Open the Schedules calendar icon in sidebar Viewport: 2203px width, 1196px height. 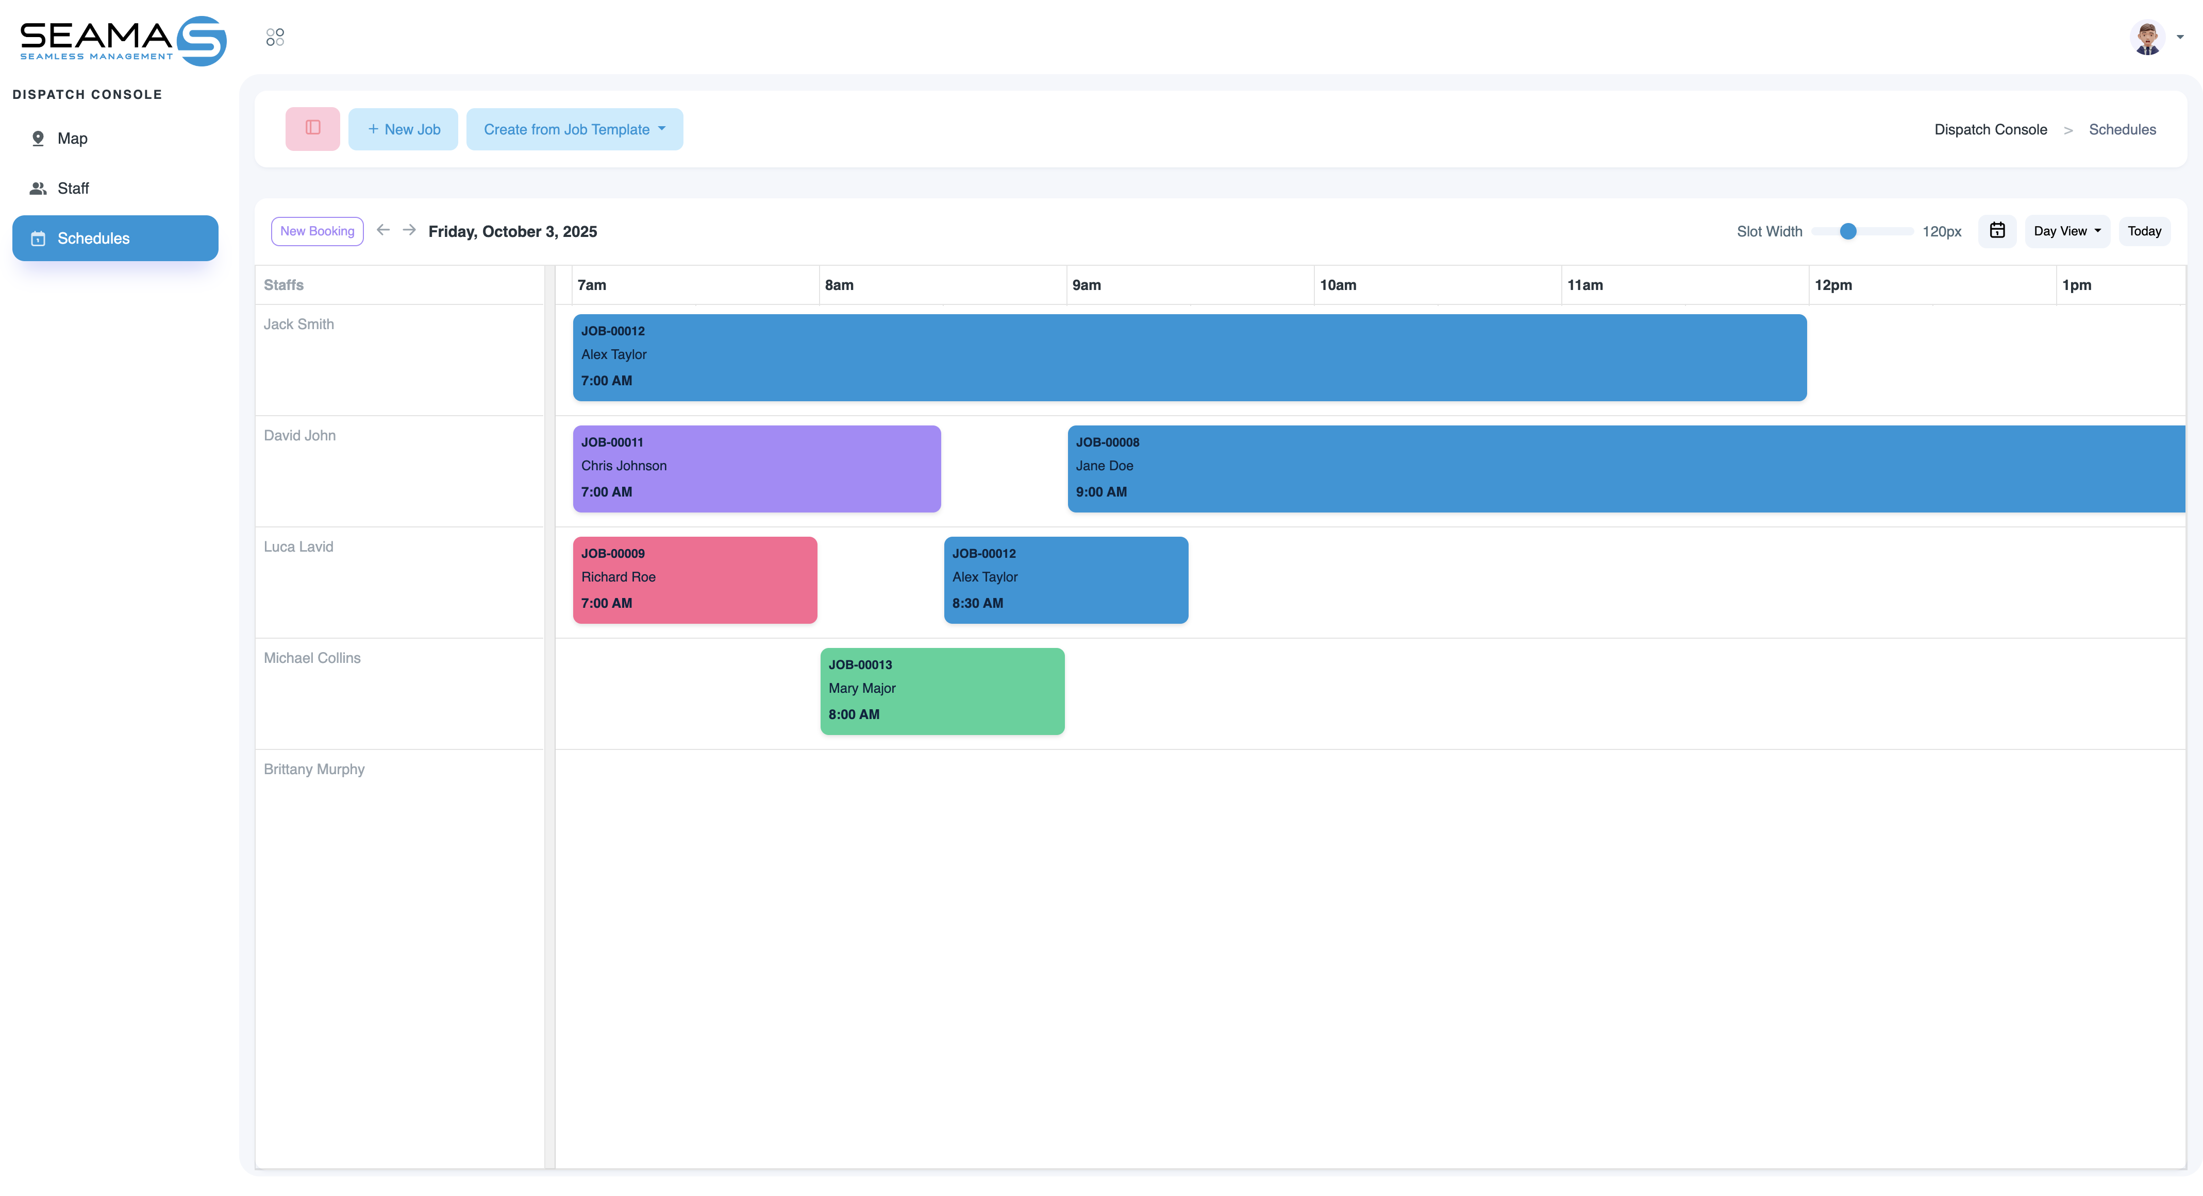point(39,238)
